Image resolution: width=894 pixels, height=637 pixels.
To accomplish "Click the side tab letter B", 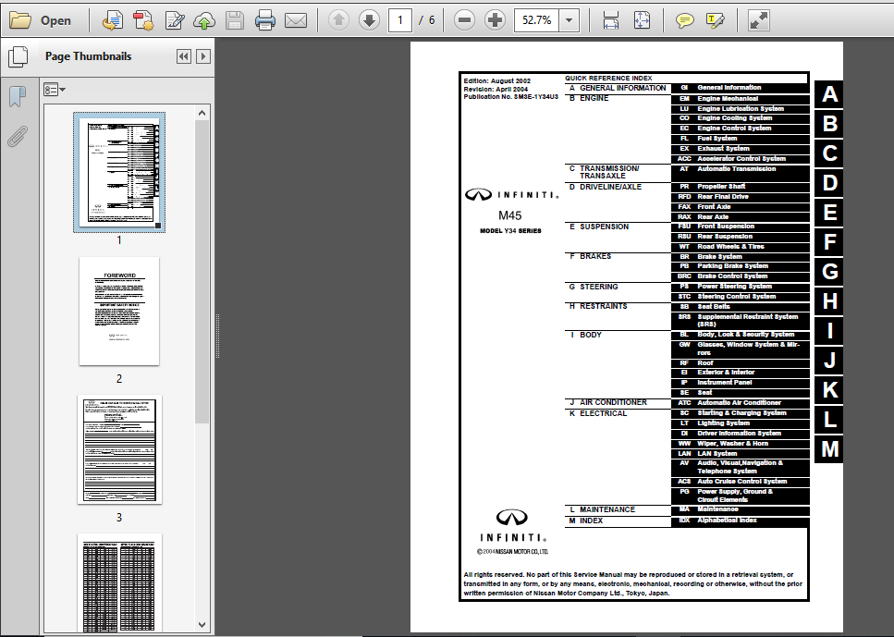I will coord(829,124).
